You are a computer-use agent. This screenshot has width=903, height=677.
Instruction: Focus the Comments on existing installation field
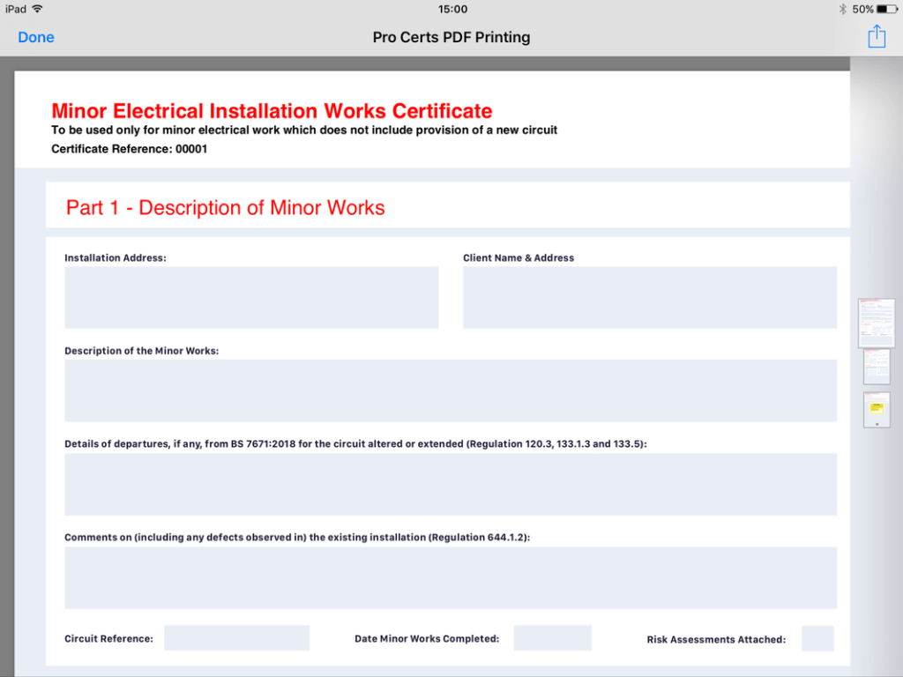tap(451, 577)
